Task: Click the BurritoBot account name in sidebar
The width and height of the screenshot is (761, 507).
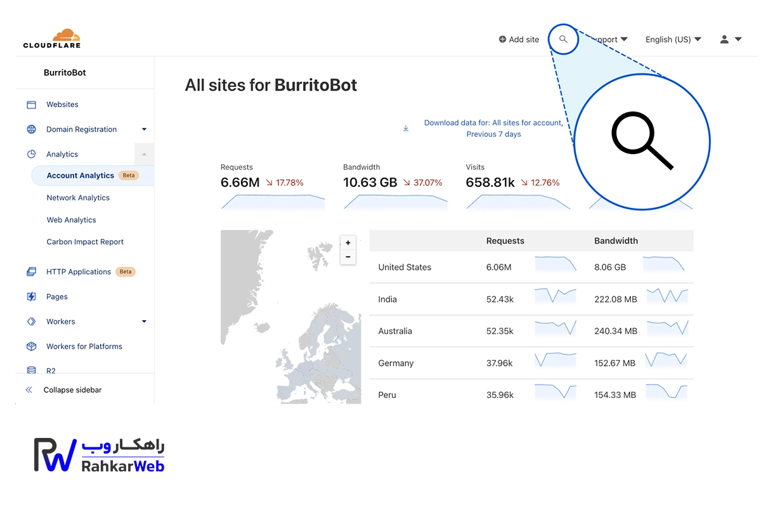Action: 65,72
